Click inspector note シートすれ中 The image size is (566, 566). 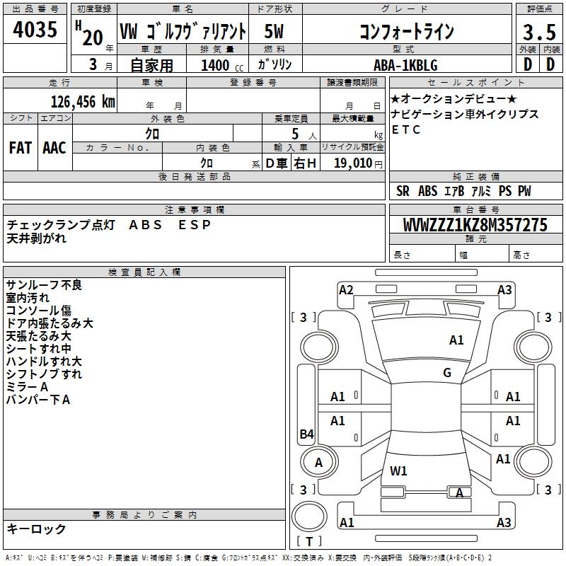(x=39, y=349)
